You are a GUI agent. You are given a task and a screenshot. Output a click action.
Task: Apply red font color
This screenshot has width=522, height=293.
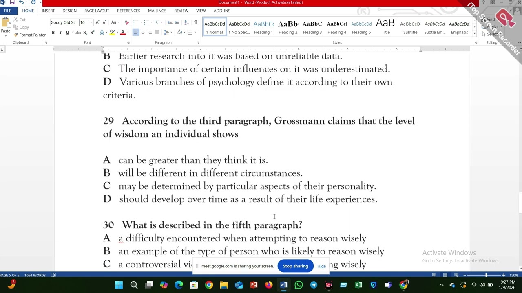tap(122, 33)
